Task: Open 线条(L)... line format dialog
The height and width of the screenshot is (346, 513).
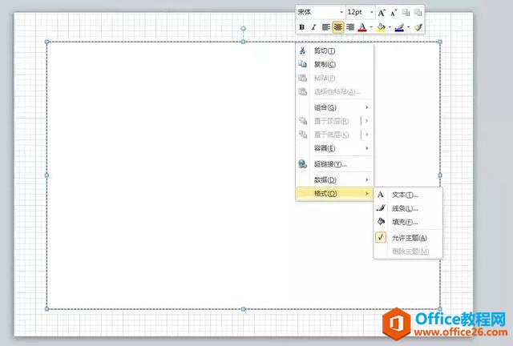Action: [x=408, y=208]
